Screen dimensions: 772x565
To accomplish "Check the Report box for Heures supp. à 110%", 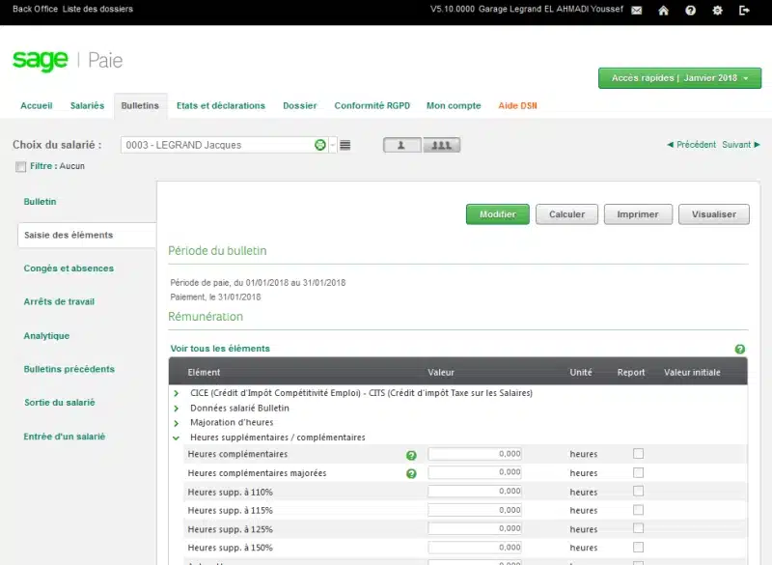I will pos(638,492).
